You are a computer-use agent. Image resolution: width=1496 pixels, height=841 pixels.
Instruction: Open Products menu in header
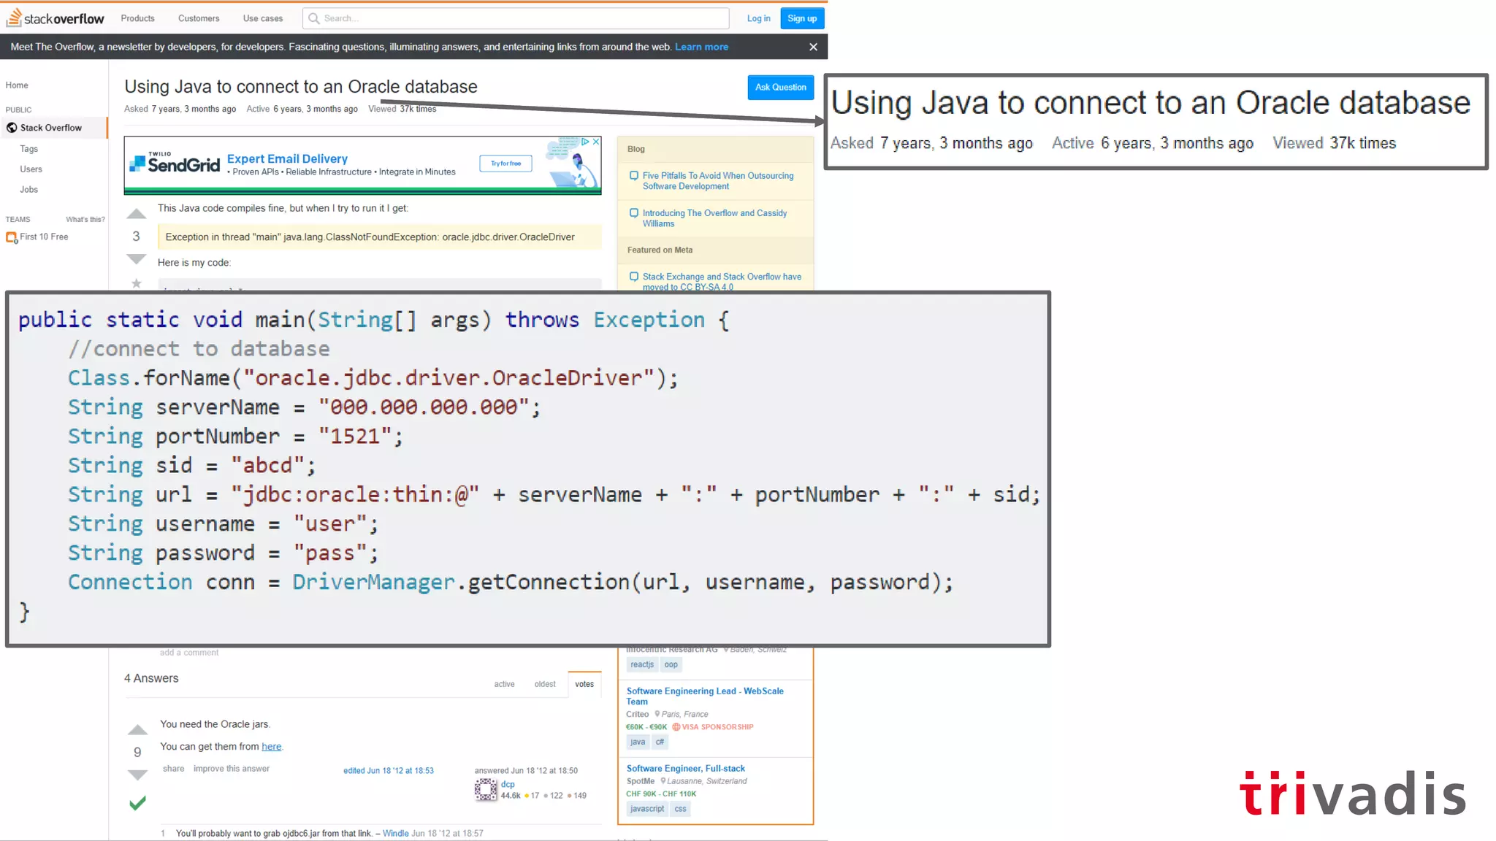(137, 18)
